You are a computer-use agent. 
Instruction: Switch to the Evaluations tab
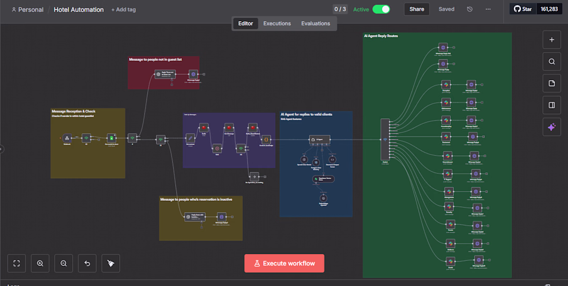click(315, 24)
